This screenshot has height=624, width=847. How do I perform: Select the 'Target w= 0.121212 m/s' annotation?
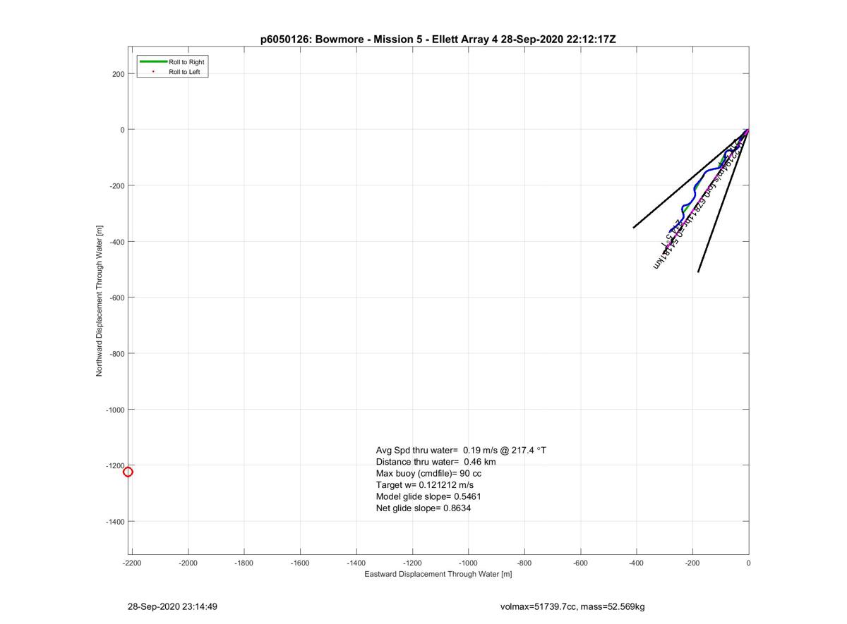(425, 485)
